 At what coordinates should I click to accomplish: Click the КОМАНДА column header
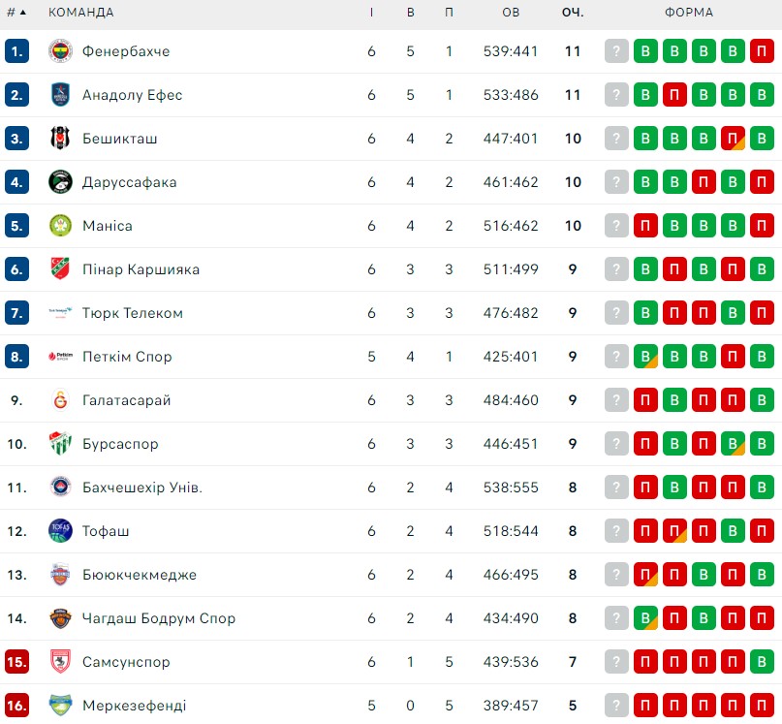[x=80, y=13]
